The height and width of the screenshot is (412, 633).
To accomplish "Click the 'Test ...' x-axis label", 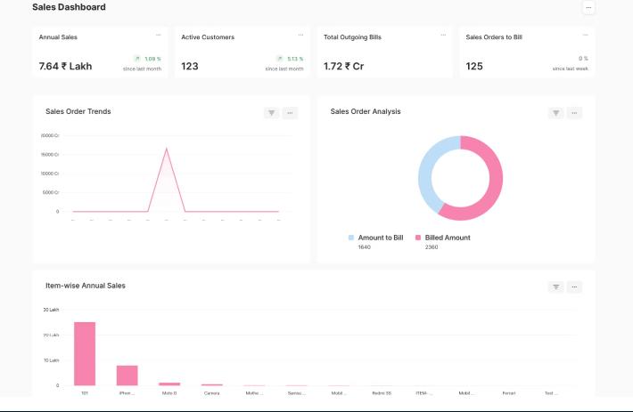I will coord(551,393).
